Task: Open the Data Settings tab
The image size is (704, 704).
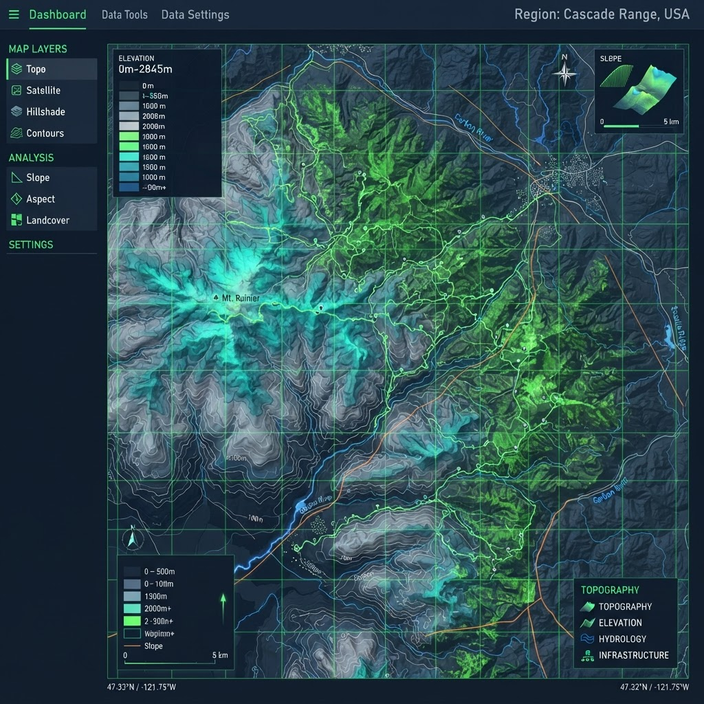Action: click(195, 15)
